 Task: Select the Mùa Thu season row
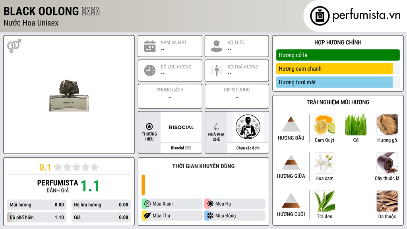(x=172, y=215)
